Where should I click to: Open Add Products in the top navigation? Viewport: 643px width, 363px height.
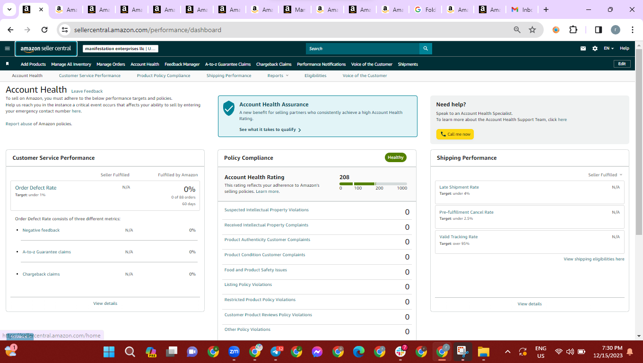33,64
